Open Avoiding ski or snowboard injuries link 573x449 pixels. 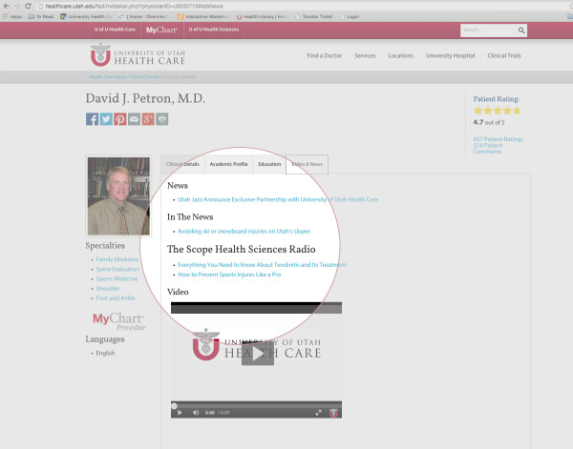pos(244,232)
